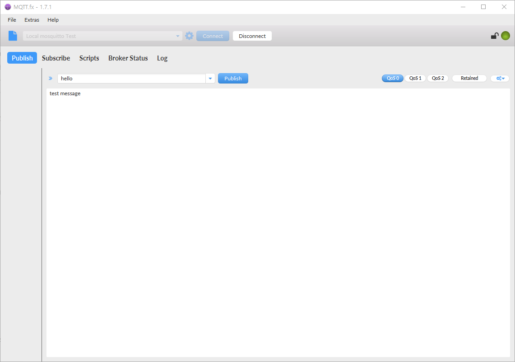Click the green connection status indicator

click(x=506, y=36)
